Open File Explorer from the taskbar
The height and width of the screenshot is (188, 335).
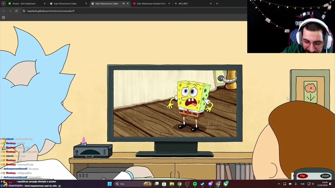coord(172,184)
